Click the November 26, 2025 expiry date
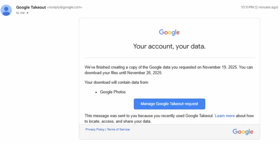Screen dimensions: 280x144 (x=145, y=73)
